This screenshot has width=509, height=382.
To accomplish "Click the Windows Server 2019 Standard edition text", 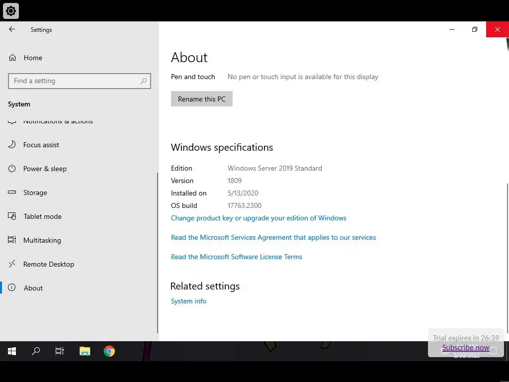I will (274, 168).
